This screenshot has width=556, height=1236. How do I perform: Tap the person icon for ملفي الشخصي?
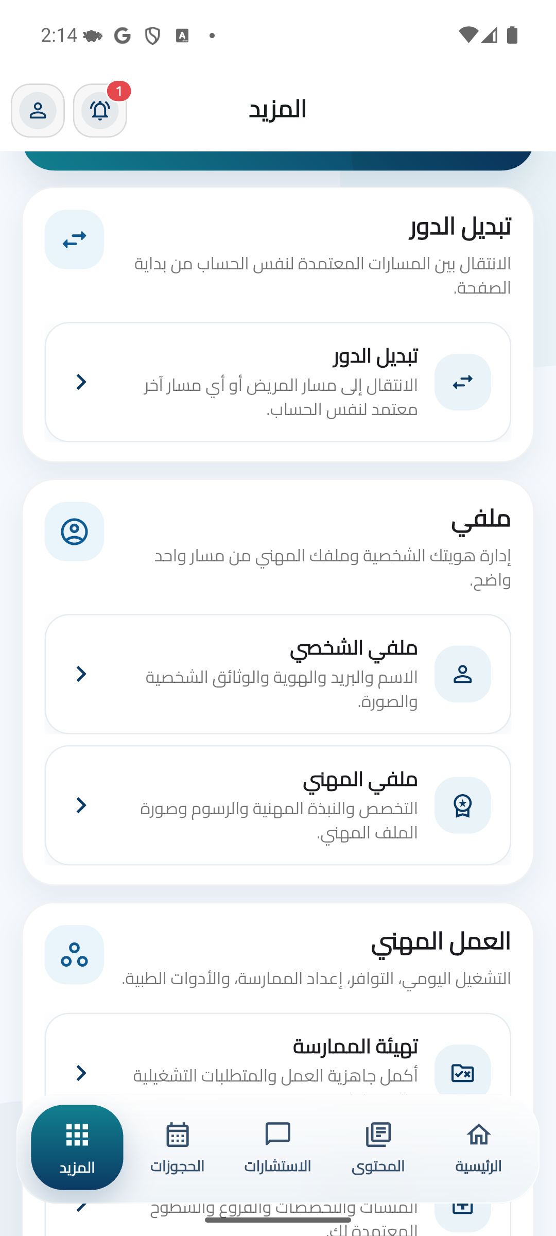(462, 674)
